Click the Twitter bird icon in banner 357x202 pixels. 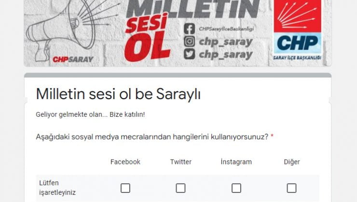[190, 54]
